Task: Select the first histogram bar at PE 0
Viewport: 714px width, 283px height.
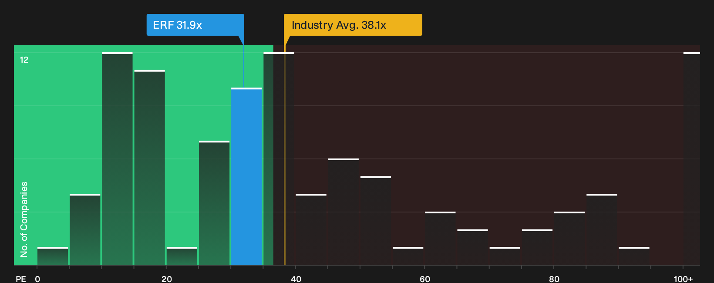Action: [53, 256]
